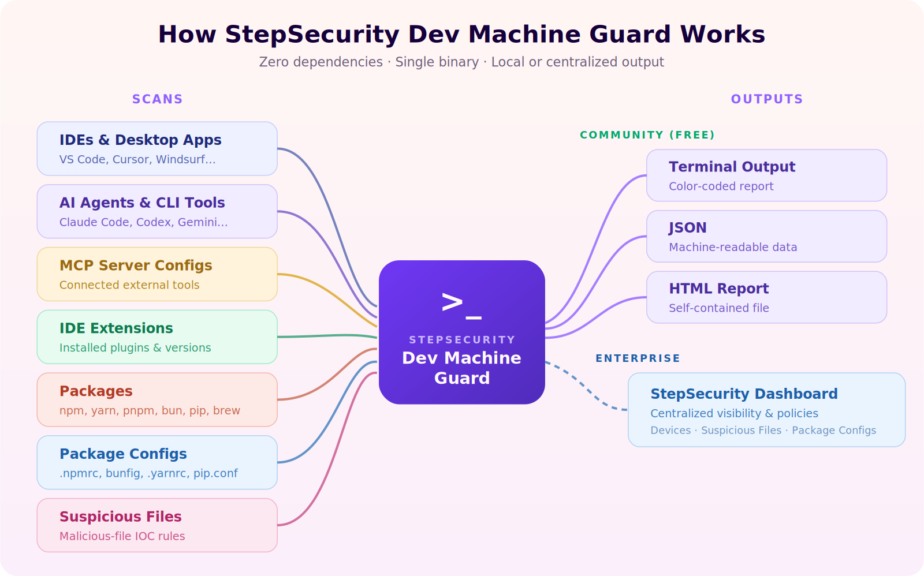Click 'Malicious-file IOC rules' text
Screen dimensions: 924x576
pyautogui.click(x=122, y=536)
